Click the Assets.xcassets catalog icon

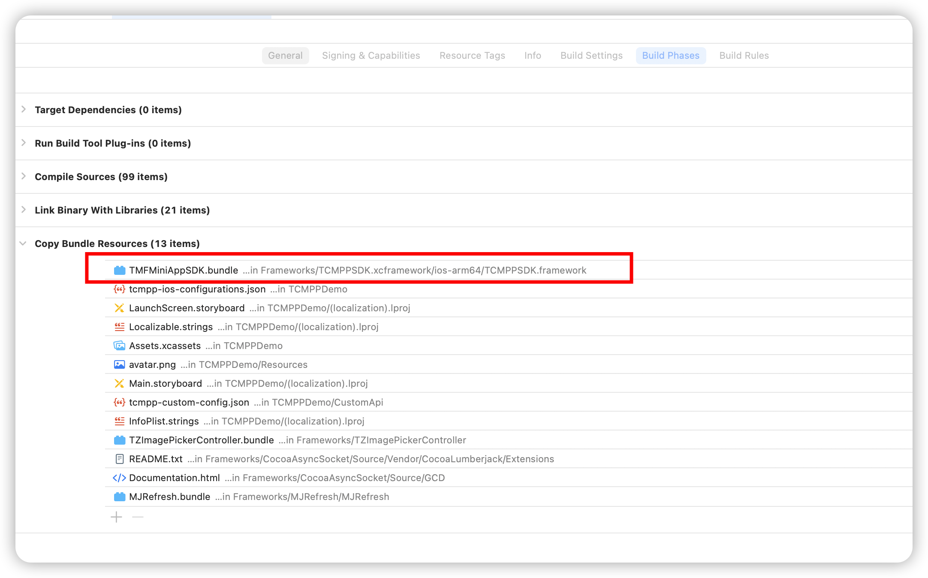coord(119,346)
